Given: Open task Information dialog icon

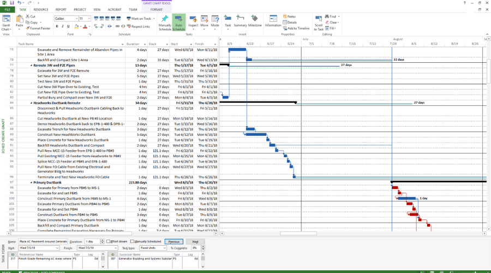Looking at the screenshot, I should 273,21.
